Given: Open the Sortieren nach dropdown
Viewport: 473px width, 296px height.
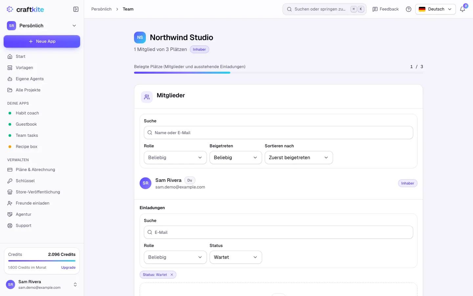Looking at the screenshot, I should click(299, 158).
